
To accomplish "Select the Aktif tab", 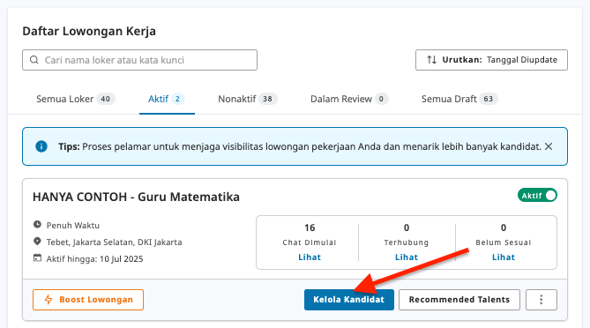I will [x=167, y=99].
